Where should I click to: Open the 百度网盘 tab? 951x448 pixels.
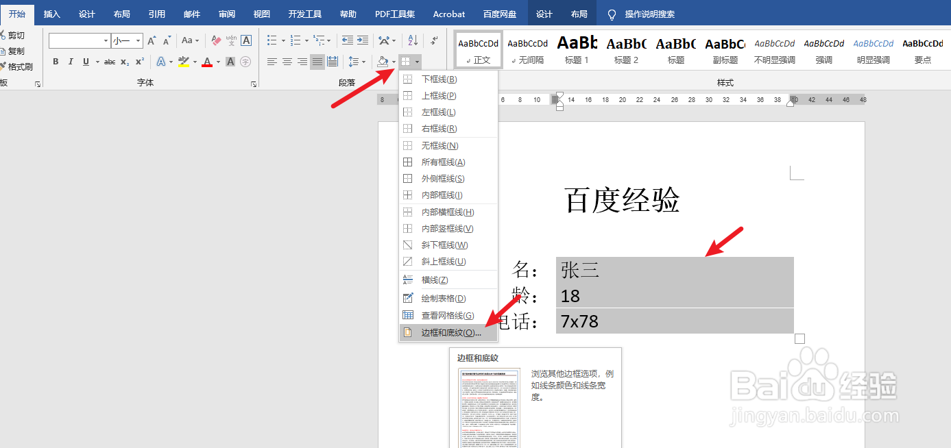tap(500, 14)
